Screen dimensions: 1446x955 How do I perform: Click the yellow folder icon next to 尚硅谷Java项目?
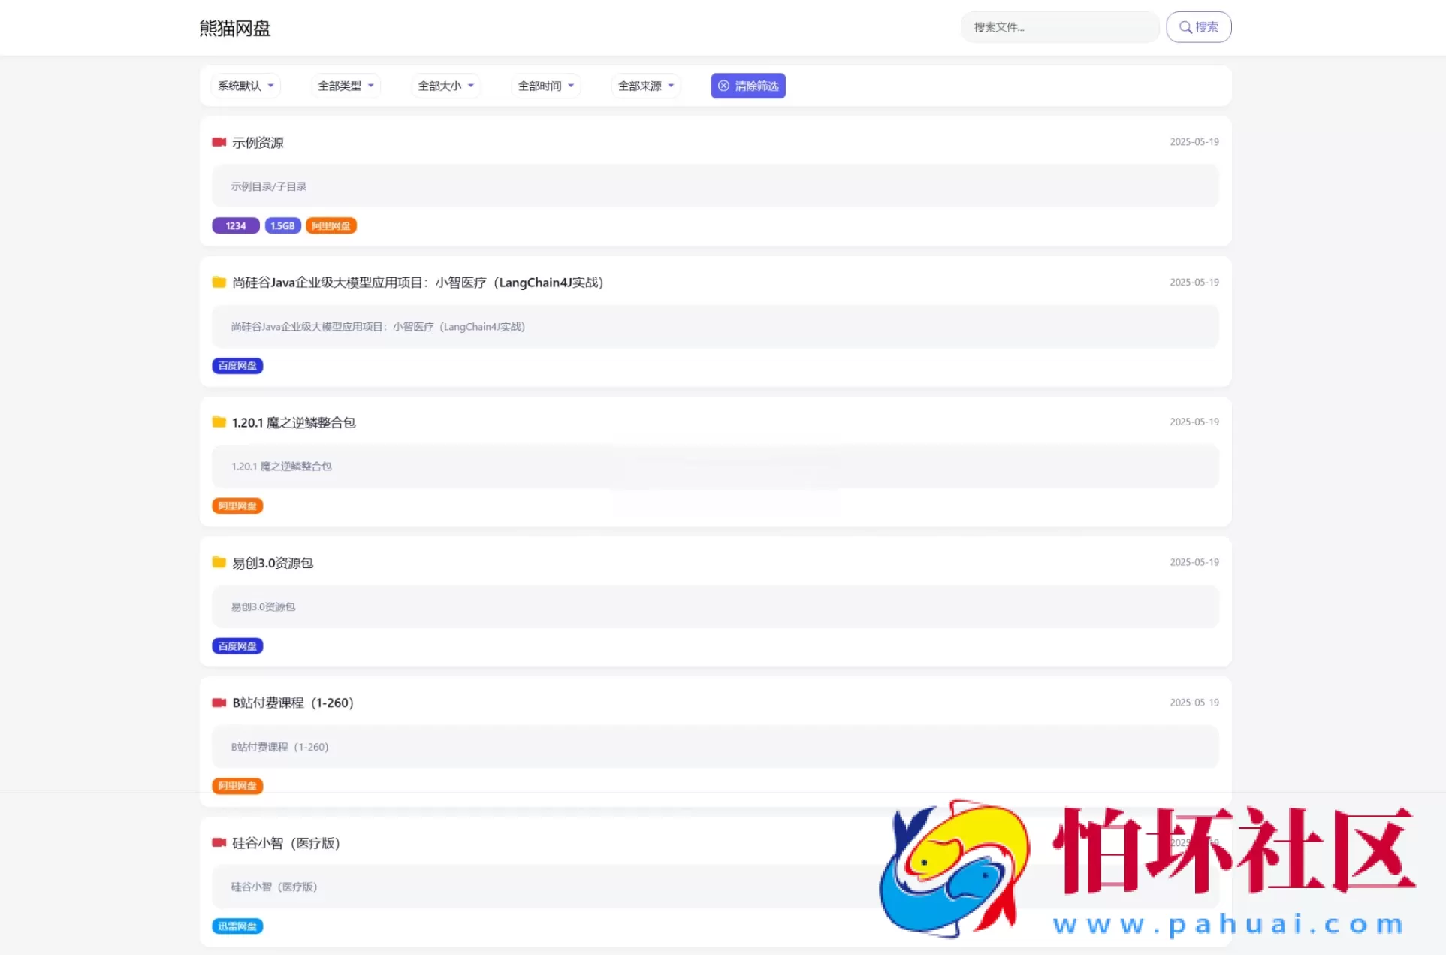(219, 282)
